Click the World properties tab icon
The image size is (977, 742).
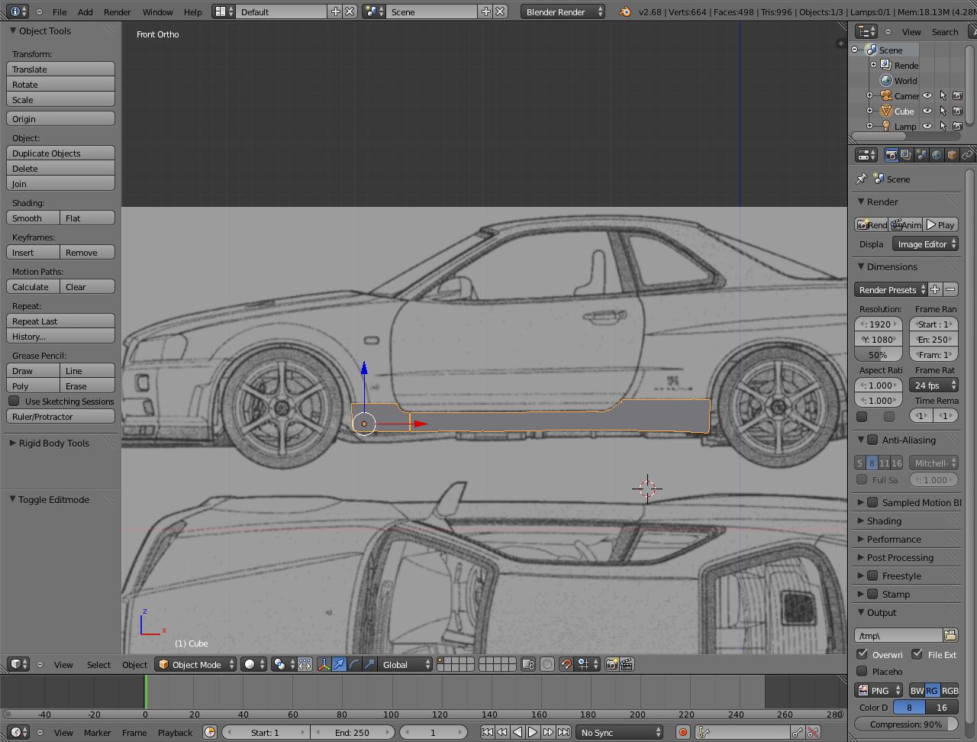[937, 155]
